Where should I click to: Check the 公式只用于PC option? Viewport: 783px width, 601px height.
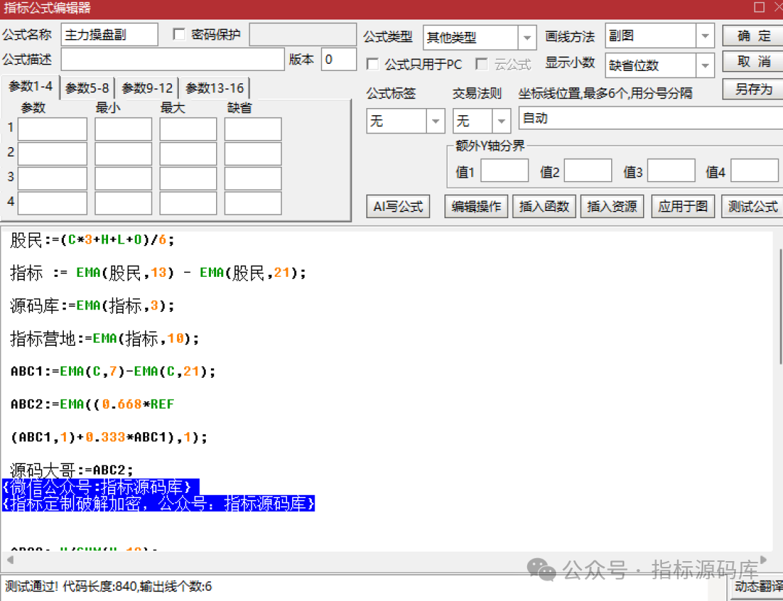pos(373,65)
